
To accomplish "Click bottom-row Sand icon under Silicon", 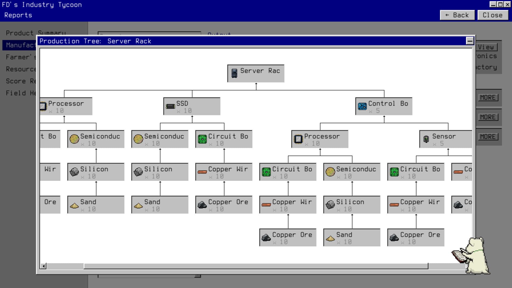I will tap(330, 238).
